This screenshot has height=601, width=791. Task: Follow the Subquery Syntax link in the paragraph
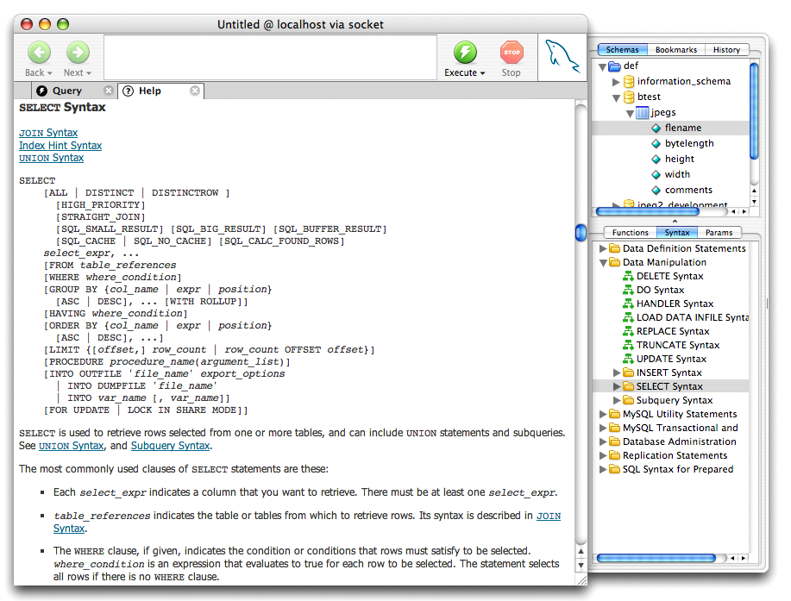pyautogui.click(x=171, y=446)
